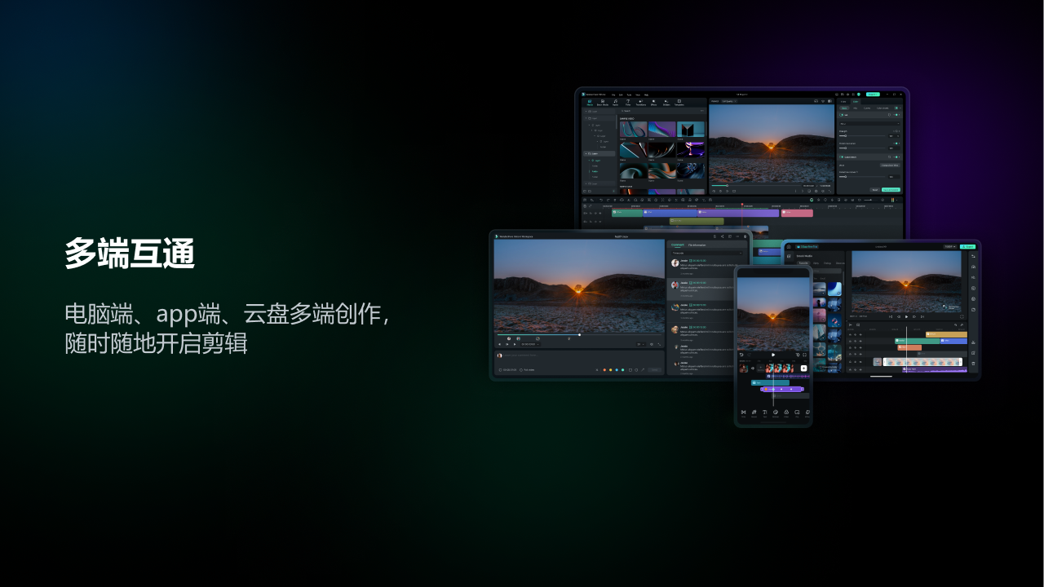Open the Transitions panel in Filmora
This screenshot has height=587, width=1044.
(x=640, y=103)
